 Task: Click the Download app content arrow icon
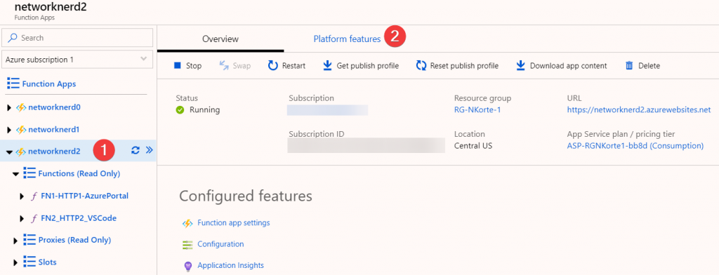click(x=520, y=65)
